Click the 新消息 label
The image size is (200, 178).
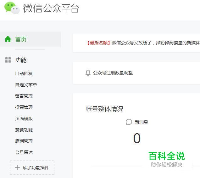coord(142,122)
